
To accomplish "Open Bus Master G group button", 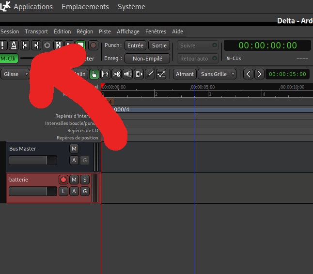I will [85, 160].
